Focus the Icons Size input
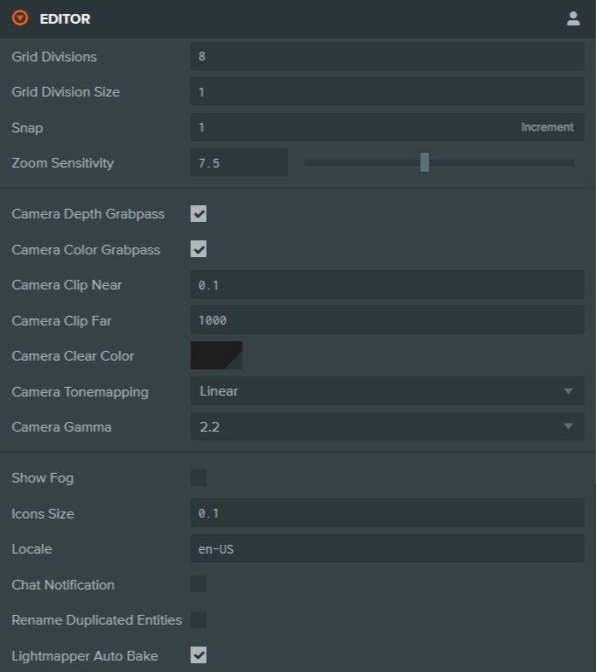596x672 pixels. 387,513
